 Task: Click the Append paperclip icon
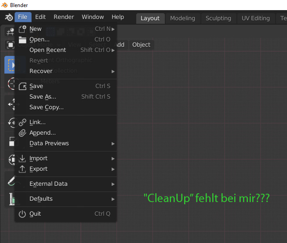22,133
